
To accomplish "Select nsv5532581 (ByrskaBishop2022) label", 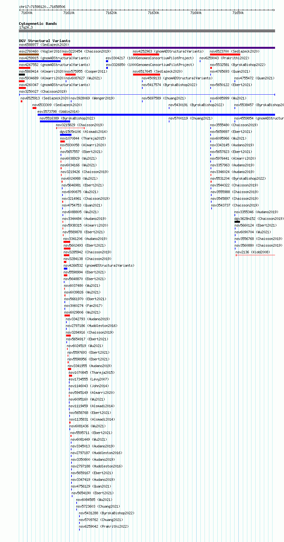I will point(238,65).
